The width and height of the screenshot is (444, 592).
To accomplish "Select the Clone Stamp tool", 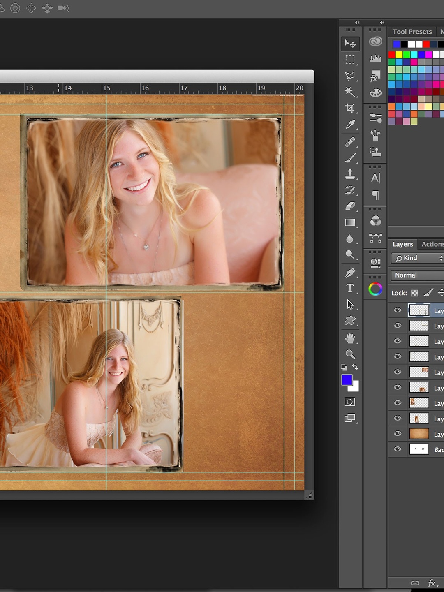I will 350,174.
